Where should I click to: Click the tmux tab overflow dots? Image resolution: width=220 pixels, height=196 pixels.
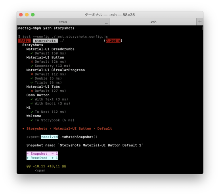[x=107, y=23]
